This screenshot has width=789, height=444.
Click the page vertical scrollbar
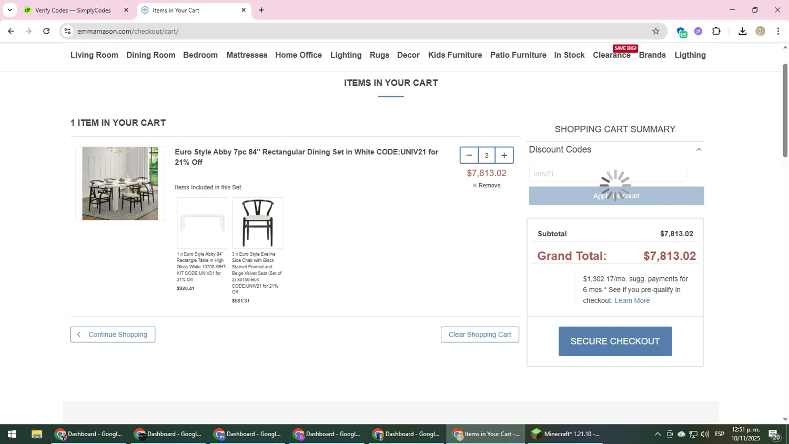(x=785, y=110)
